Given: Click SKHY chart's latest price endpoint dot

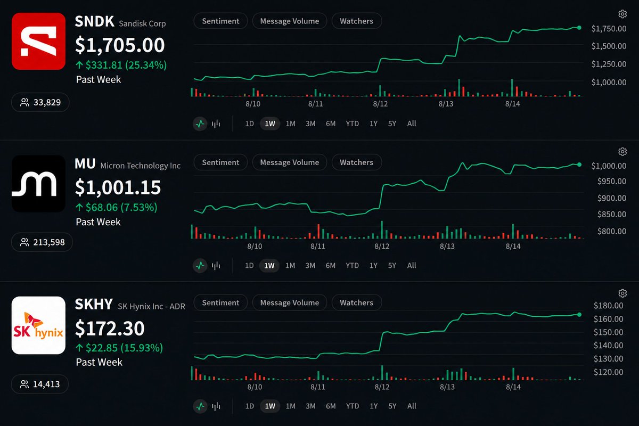Looking at the screenshot, I should [x=579, y=315].
